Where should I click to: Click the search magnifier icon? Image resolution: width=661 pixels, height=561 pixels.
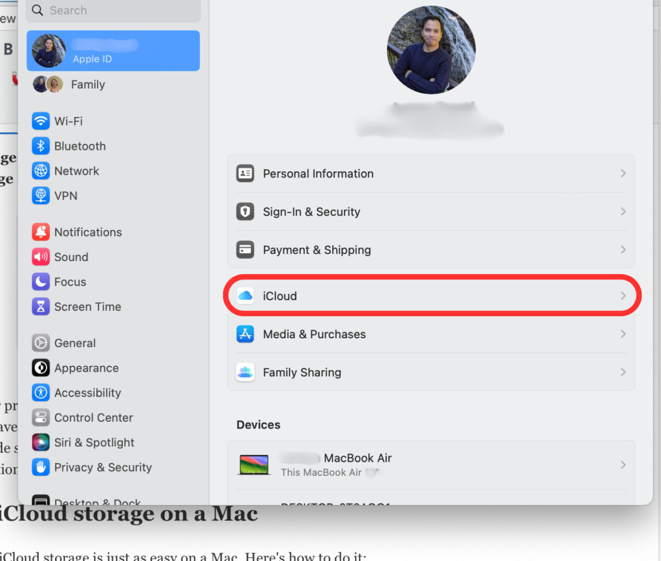click(x=37, y=10)
